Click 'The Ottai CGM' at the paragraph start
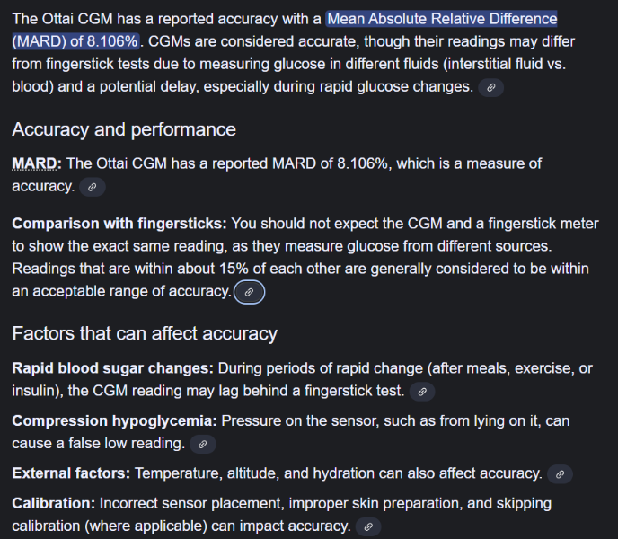 (57, 19)
